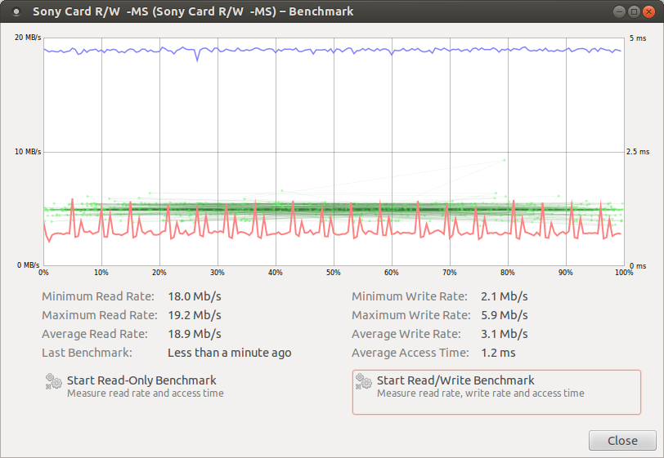Select the Average Read Rate value 18.9 Mb/s
Screen dimensions: 664x458
pos(195,334)
